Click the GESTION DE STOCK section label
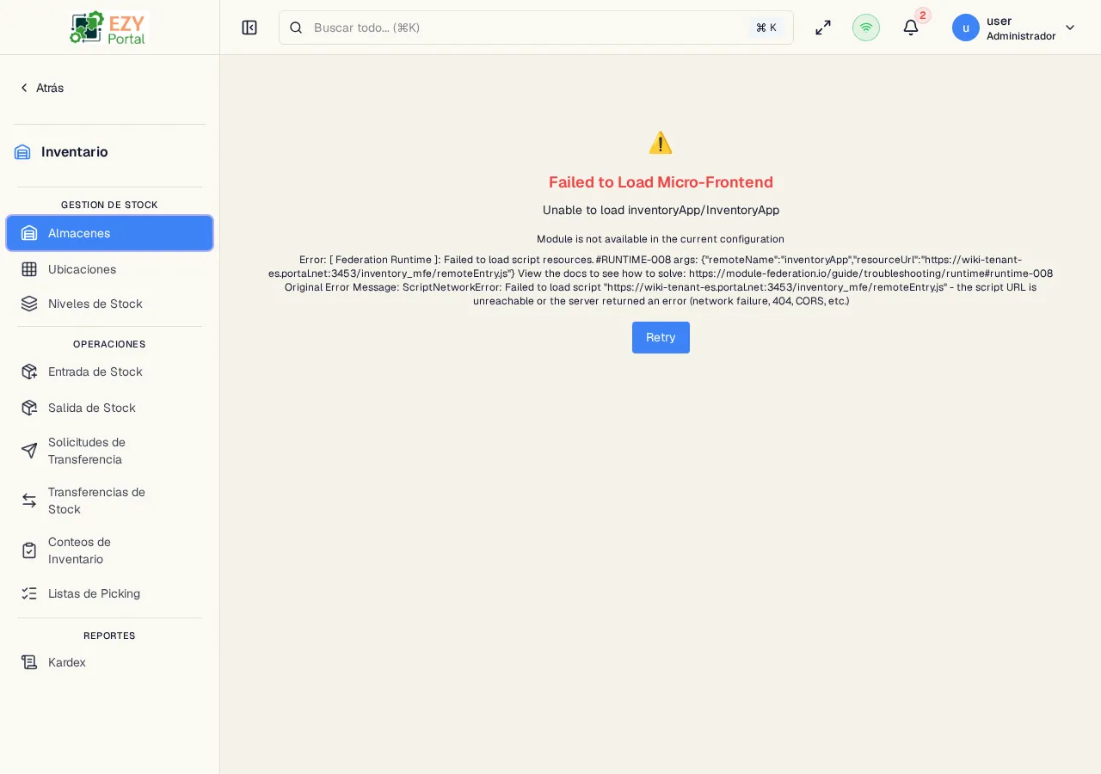The image size is (1101, 774). click(x=109, y=205)
